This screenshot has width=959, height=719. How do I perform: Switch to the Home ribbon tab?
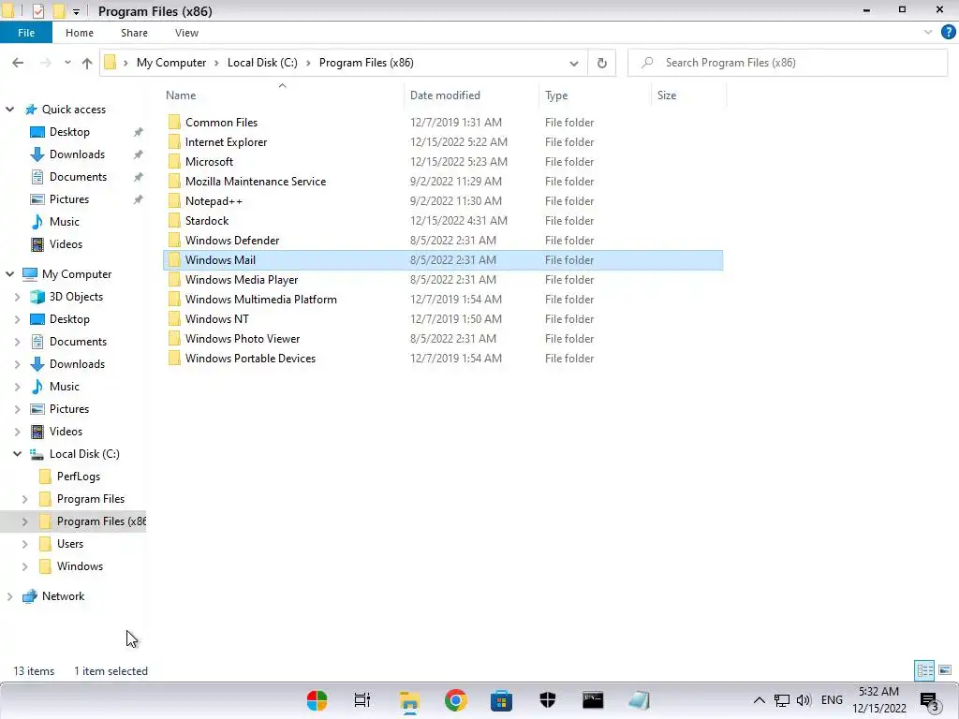click(80, 33)
